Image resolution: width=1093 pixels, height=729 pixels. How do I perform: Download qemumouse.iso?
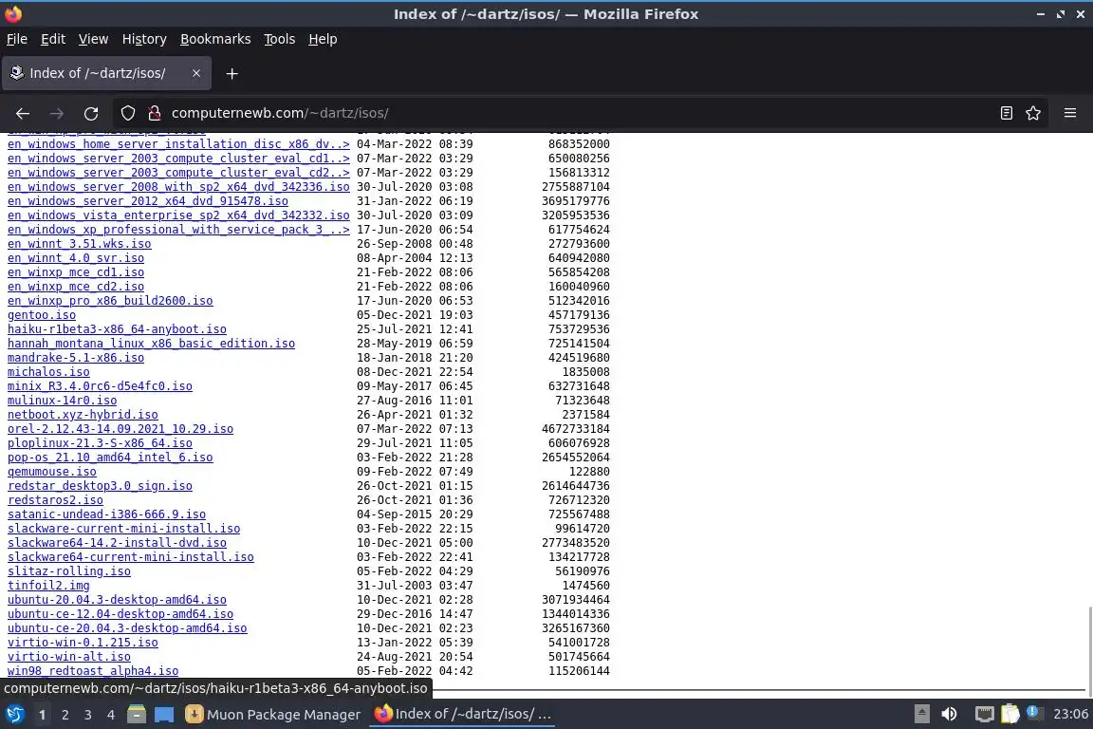pos(52,472)
